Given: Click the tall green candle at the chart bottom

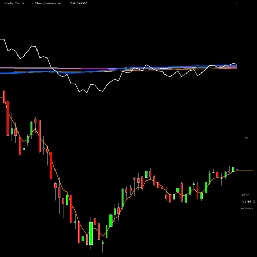Looking at the screenshot, I should click(x=91, y=233).
